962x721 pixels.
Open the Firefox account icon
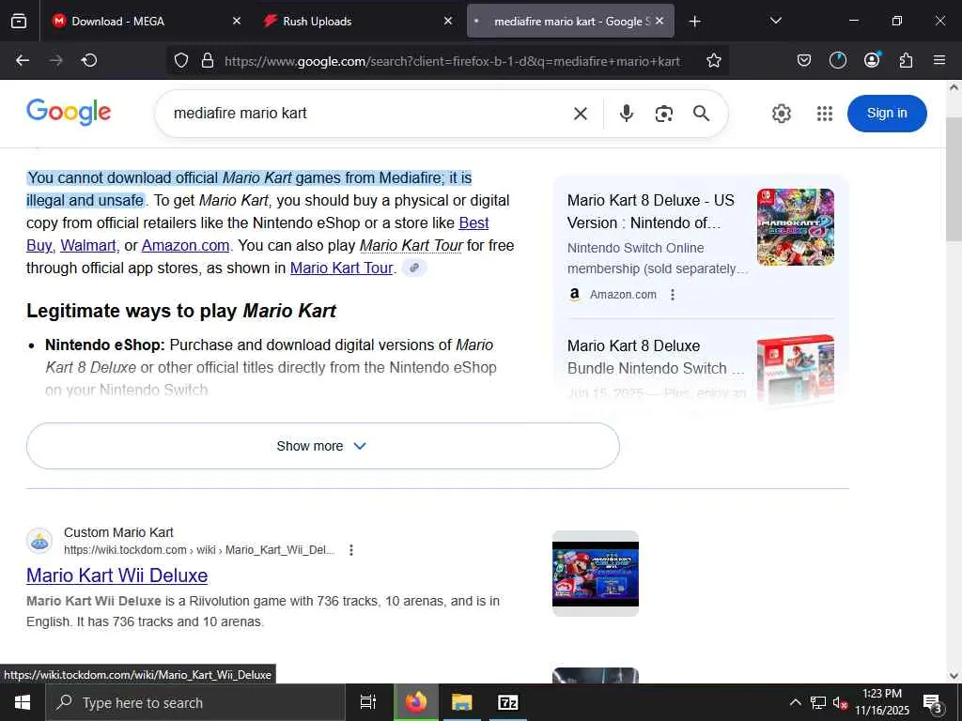click(872, 60)
